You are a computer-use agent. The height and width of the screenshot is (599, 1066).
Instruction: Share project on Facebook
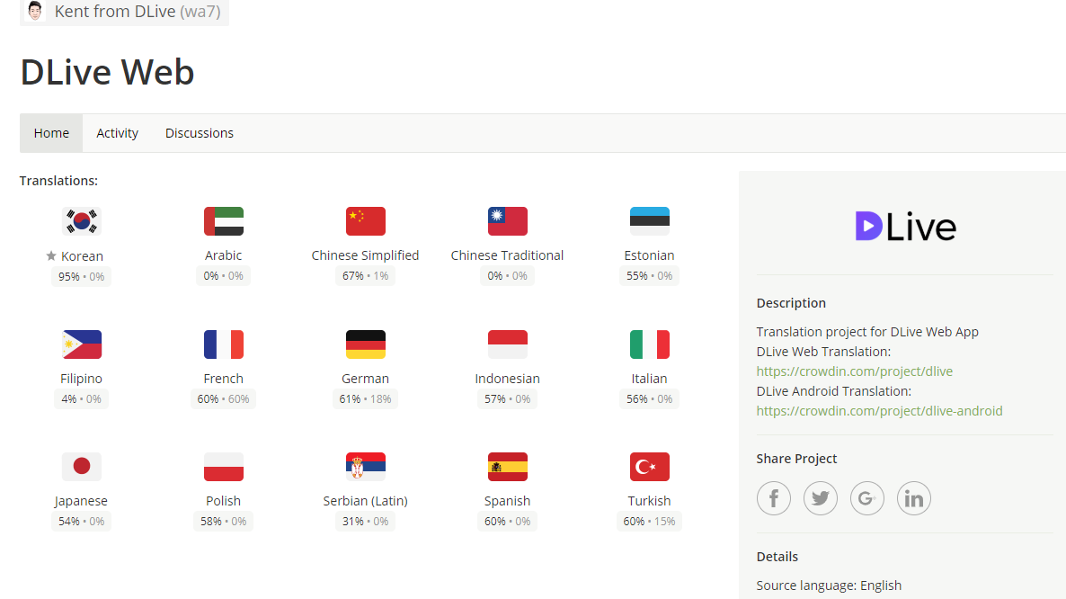pos(774,498)
